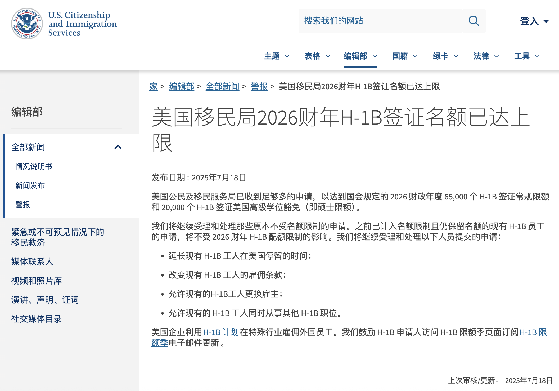Click the 全部新闻 breadcrumb link
Screen dimensions: 559x391
coord(222,86)
